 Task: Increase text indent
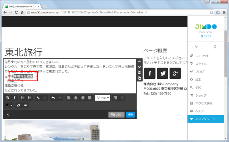click(x=115, y=98)
